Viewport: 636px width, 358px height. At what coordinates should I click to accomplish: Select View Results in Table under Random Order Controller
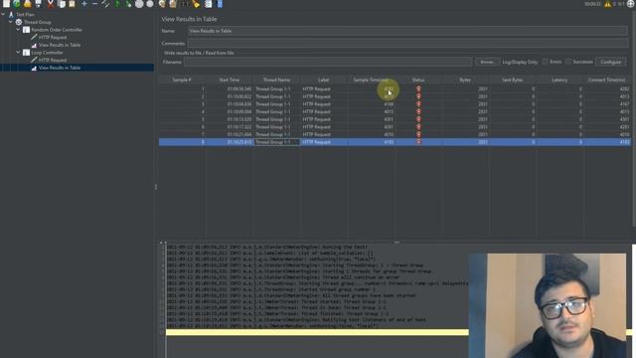point(60,45)
